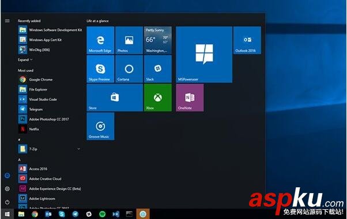Click the # letter header in app list

[19, 140]
